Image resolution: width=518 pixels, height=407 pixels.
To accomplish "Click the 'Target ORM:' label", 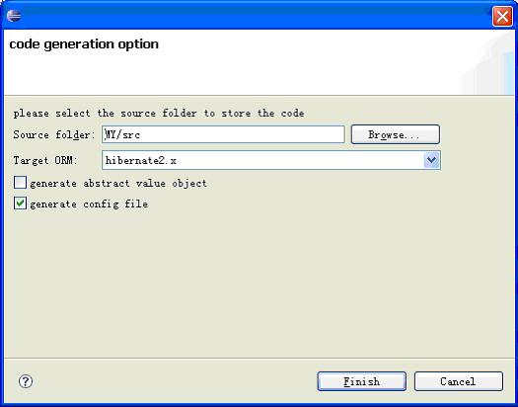I will click(45, 161).
